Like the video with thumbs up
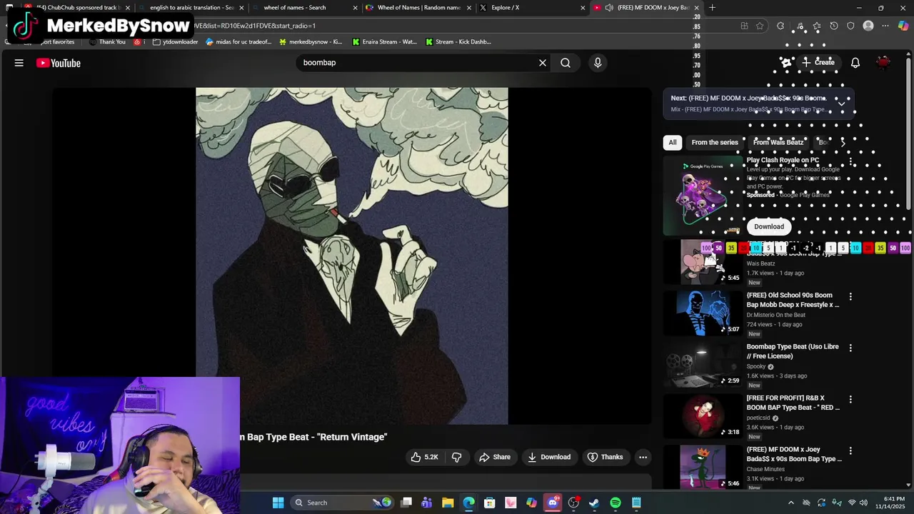 (x=424, y=457)
